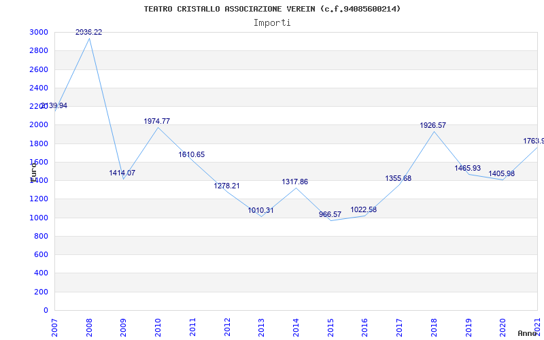
Task: Select the x-axis year 2019
Action: (x=469, y=327)
